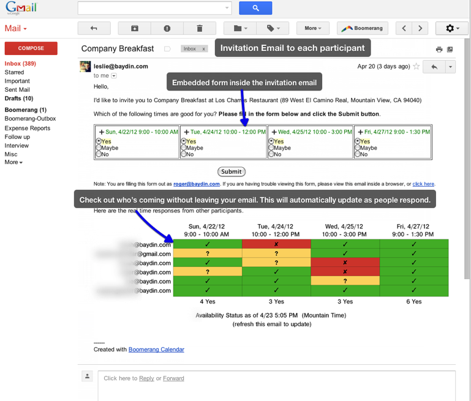Open the Labels tag menu
Viewport: 471px width, 401px height.
273,28
